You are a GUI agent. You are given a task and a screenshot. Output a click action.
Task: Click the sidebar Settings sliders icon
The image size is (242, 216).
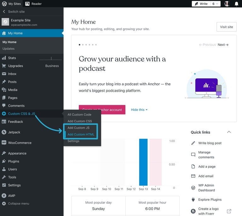(4, 185)
